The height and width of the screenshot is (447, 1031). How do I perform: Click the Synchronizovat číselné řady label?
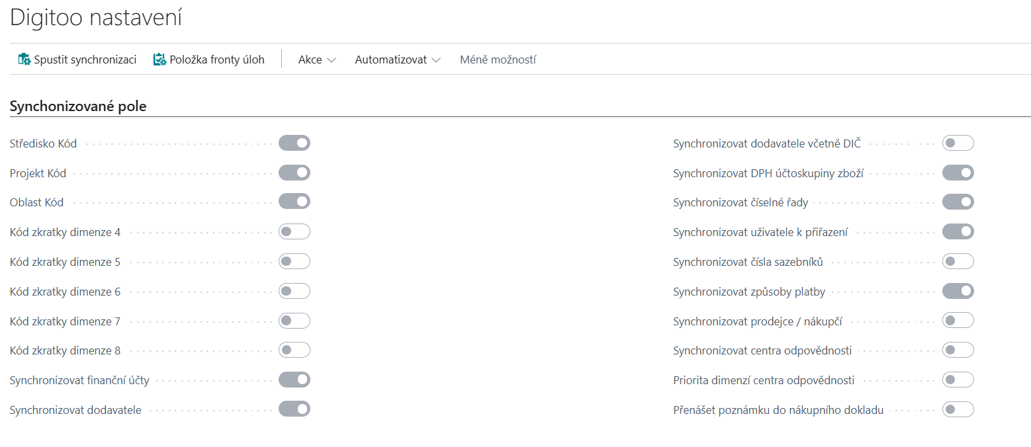(740, 202)
